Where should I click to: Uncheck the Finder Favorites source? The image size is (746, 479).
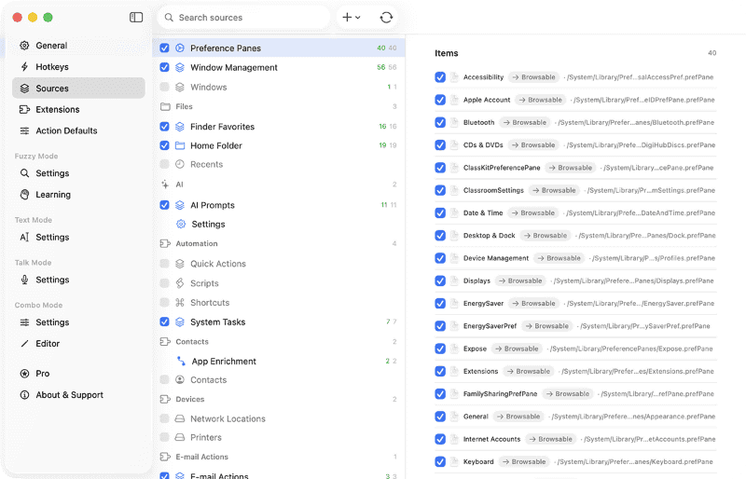click(x=165, y=127)
